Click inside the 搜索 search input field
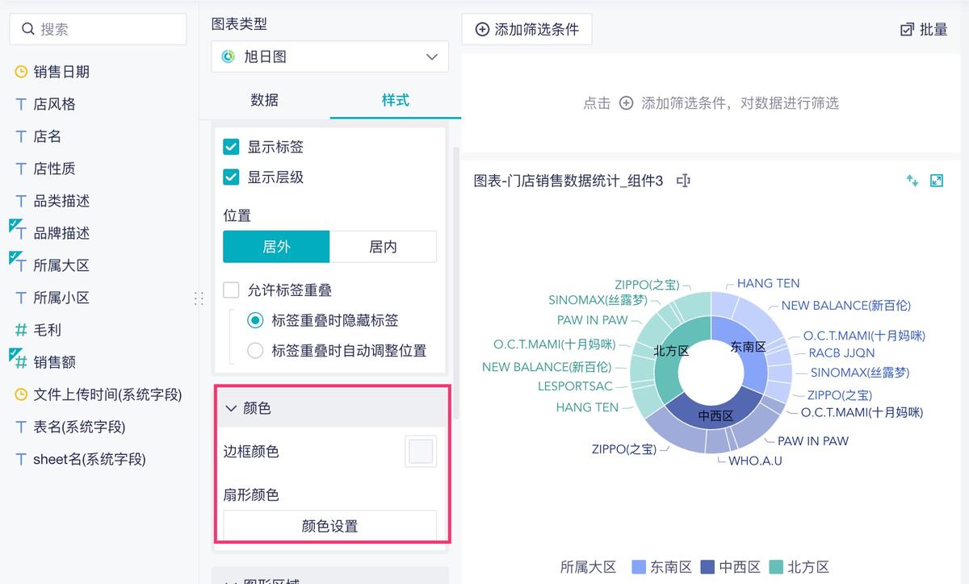Screen dimensions: 969x584 click(97, 29)
